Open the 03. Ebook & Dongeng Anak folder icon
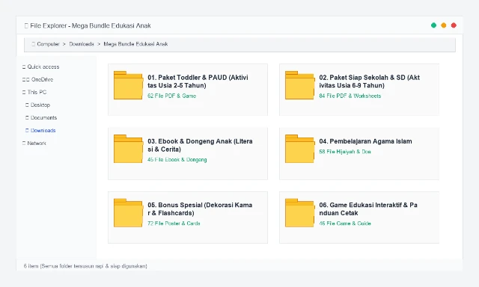The height and width of the screenshot is (287, 479). 128,149
